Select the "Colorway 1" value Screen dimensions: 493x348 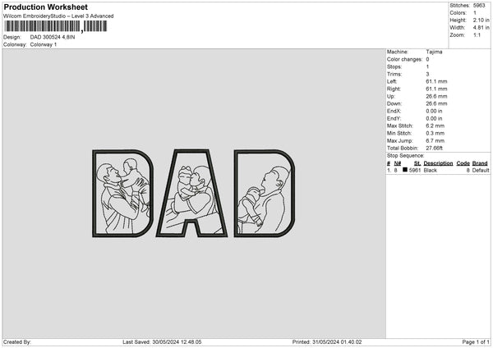44,44
